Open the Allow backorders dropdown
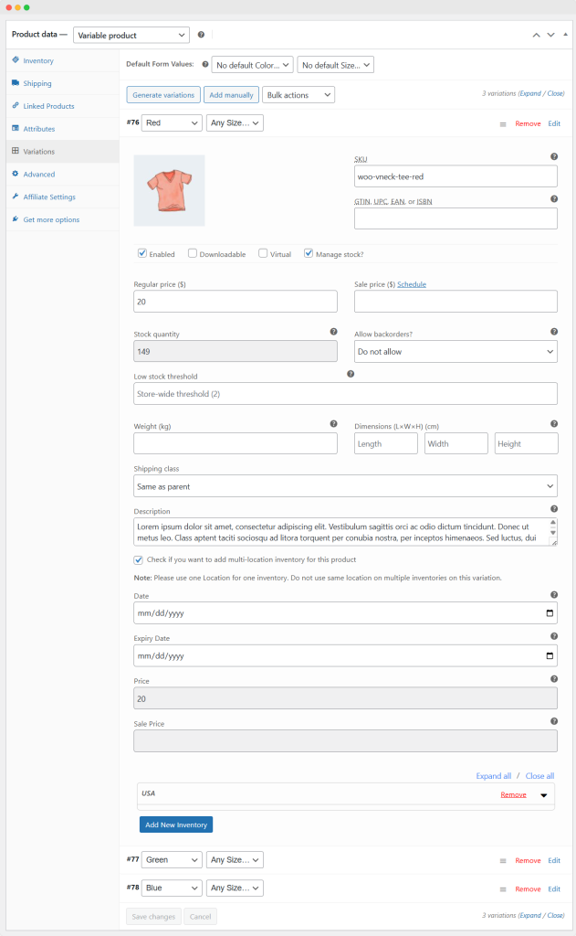576x936 pixels. [x=455, y=352]
